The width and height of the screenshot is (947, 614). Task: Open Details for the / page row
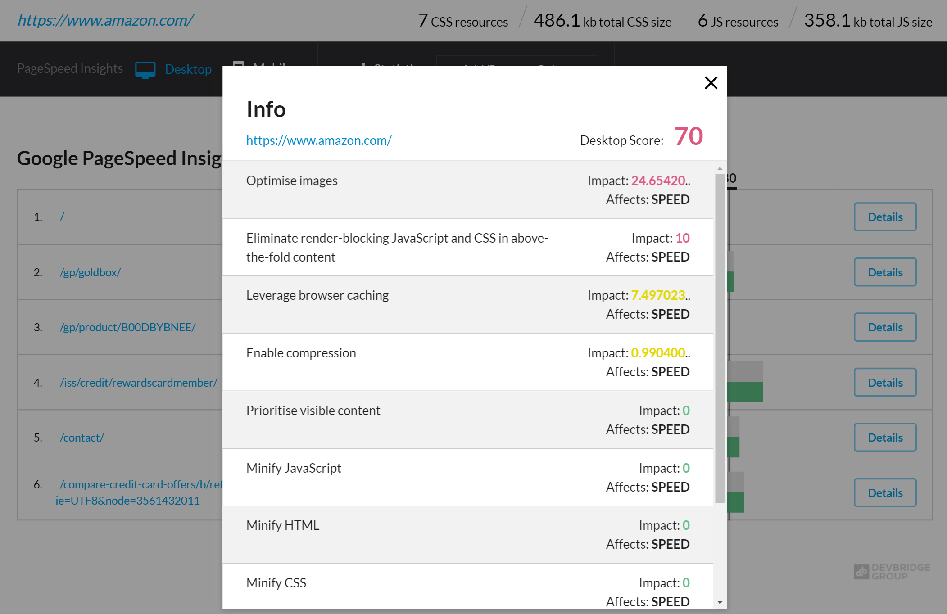885,217
